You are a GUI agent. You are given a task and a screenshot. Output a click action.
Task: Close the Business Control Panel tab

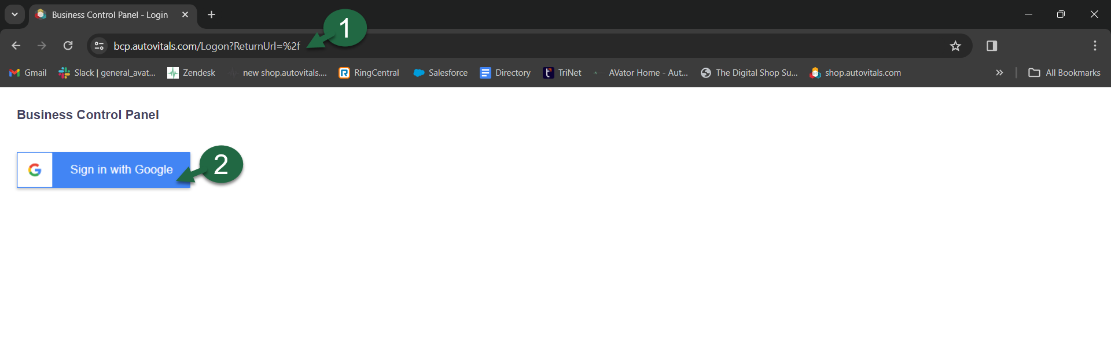[185, 14]
